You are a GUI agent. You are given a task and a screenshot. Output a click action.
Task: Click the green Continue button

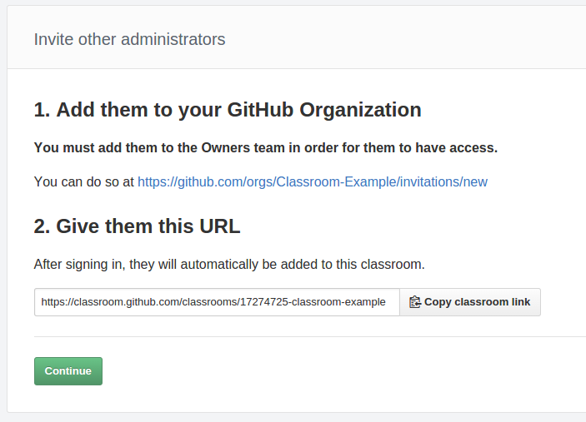click(68, 371)
